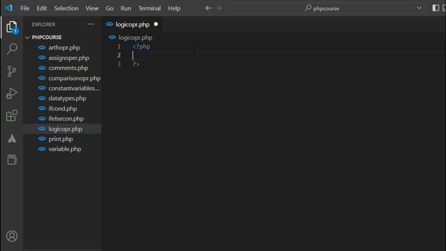Click line number 3 in the gutter
This screenshot has width=446, height=251.
click(x=119, y=64)
